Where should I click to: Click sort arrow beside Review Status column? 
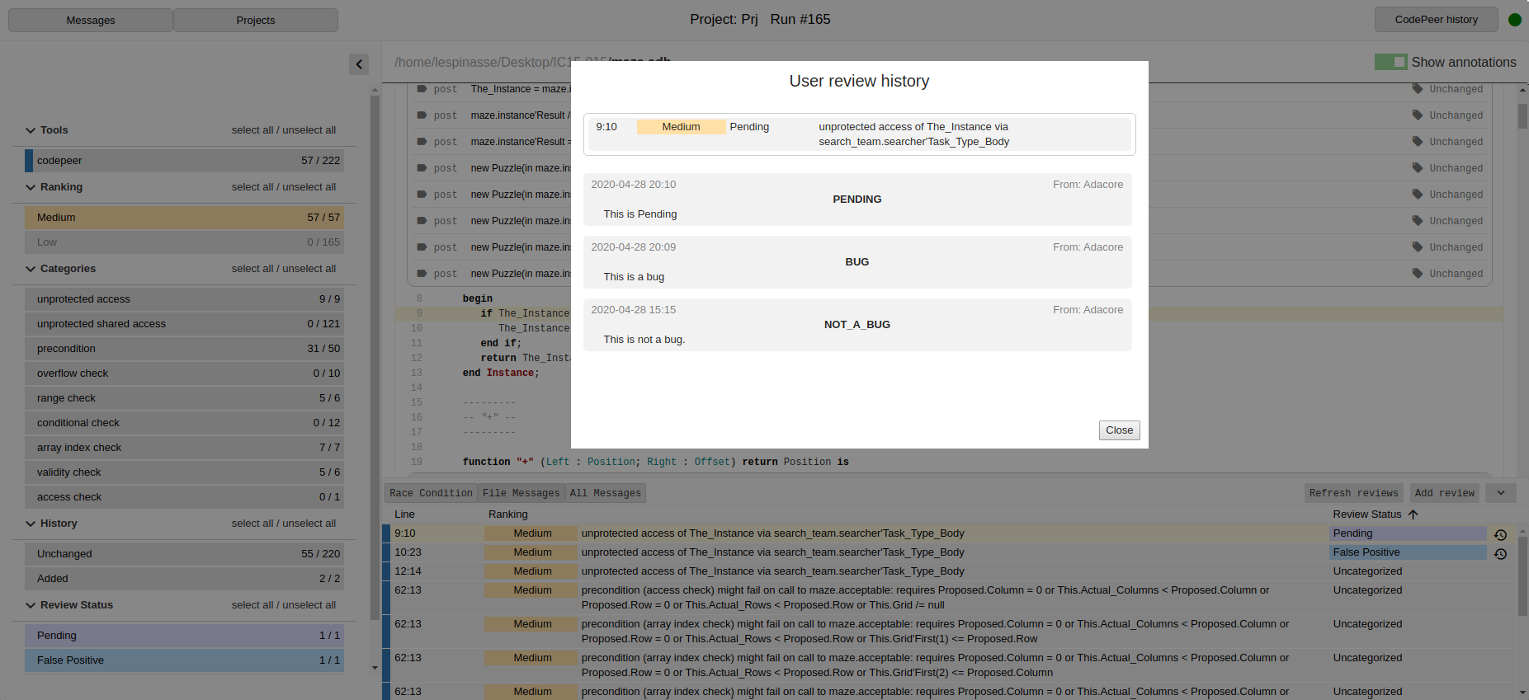coord(1413,514)
